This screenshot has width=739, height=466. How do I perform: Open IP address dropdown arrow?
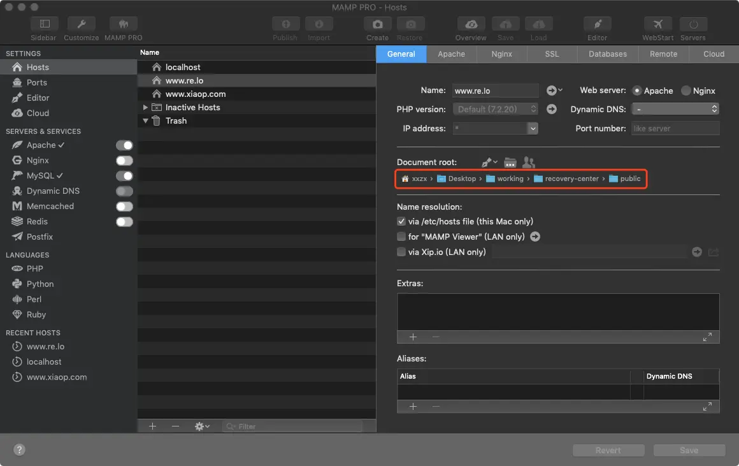click(533, 128)
